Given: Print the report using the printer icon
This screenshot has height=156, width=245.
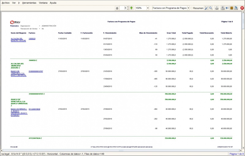Looking at the screenshot, I should coord(217,8).
